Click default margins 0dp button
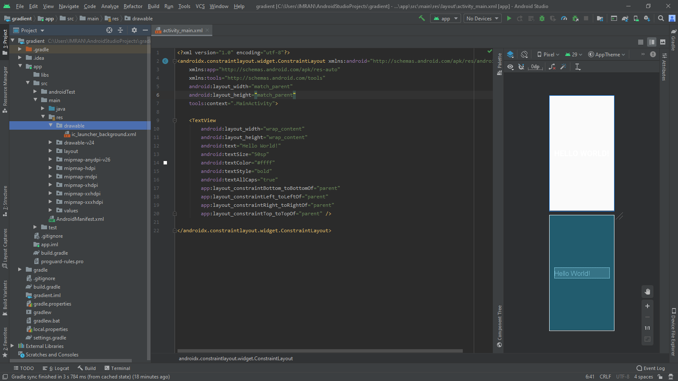The height and width of the screenshot is (381, 678). click(535, 67)
